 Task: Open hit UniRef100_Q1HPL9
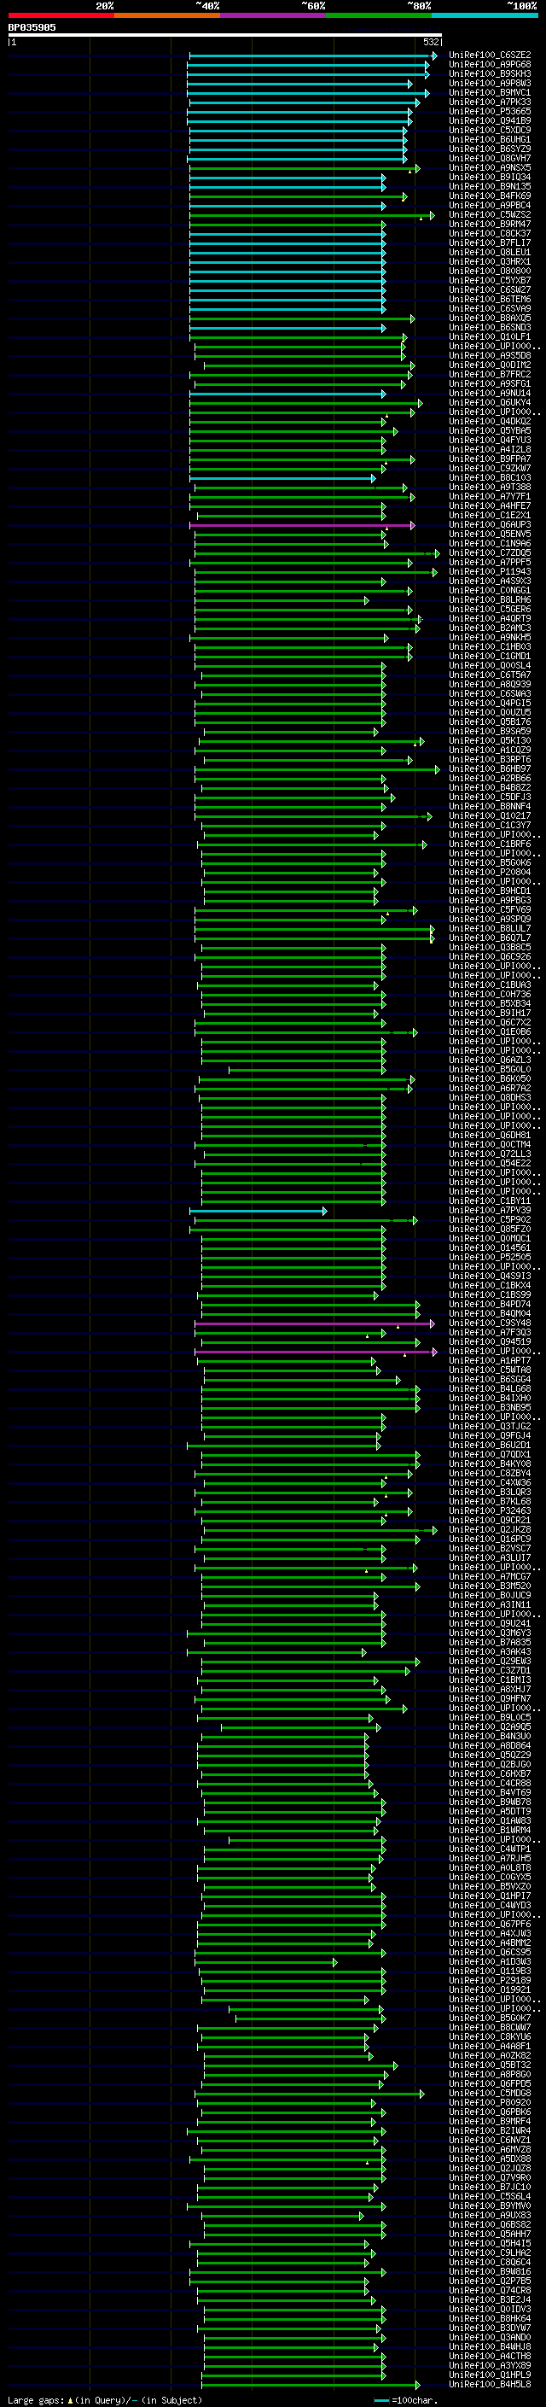490,2375
